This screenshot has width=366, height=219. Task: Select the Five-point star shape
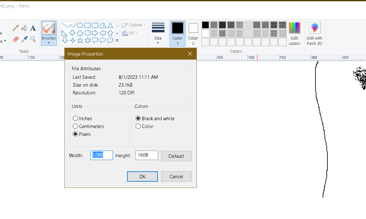click(80, 40)
